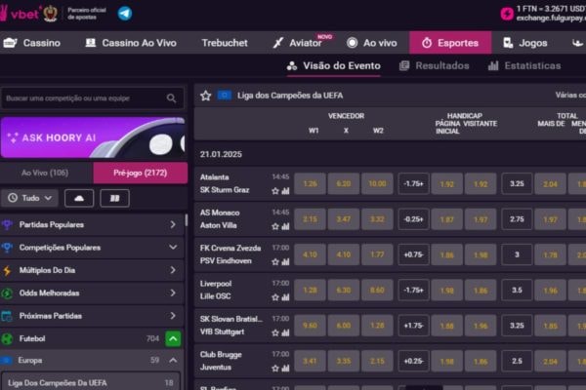Bet VfB Stuttgart W2 odds 1.28
586x390 pixels.
(377, 326)
